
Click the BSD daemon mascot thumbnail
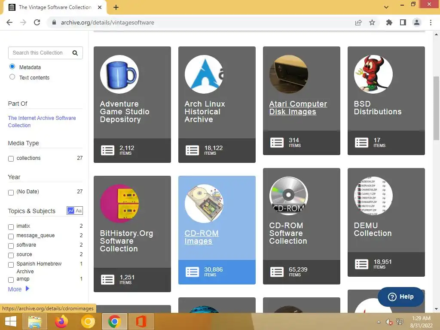point(373,74)
